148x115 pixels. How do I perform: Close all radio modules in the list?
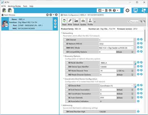tap(56, 15)
